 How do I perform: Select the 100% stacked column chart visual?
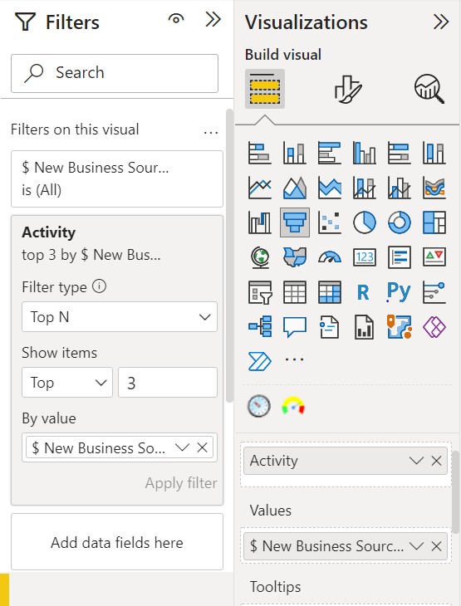[434, 153]
